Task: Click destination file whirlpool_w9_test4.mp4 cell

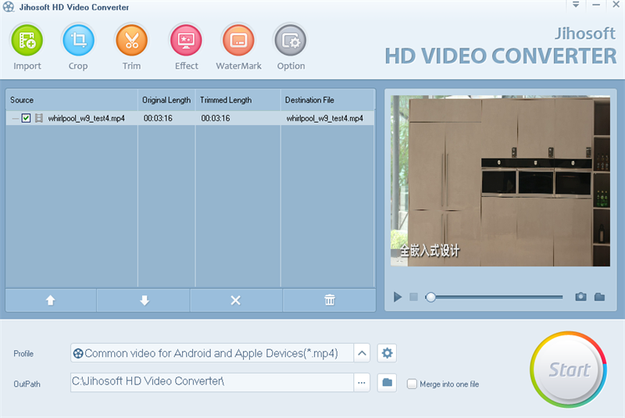Action: (325, 118)
